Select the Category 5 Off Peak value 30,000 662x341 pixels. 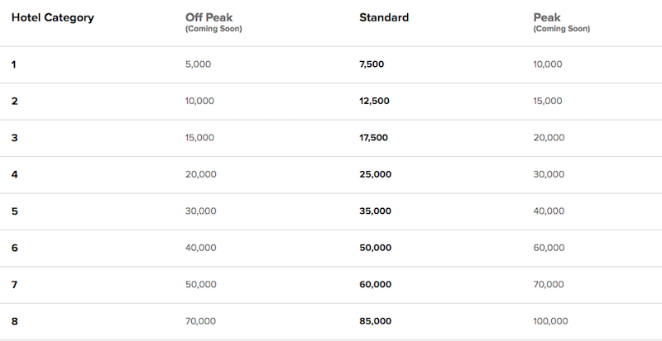[202, 211]
